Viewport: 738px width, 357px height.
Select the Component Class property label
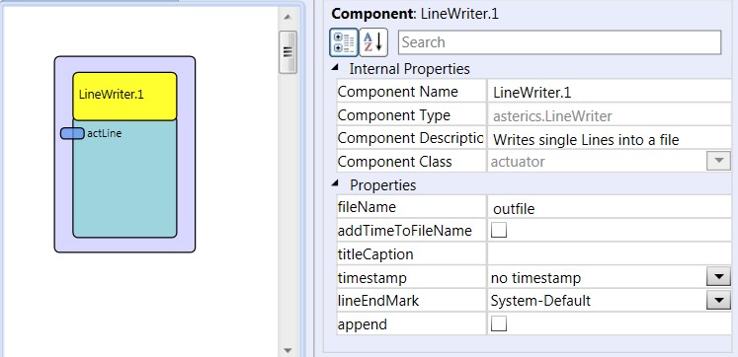[395, 162]
